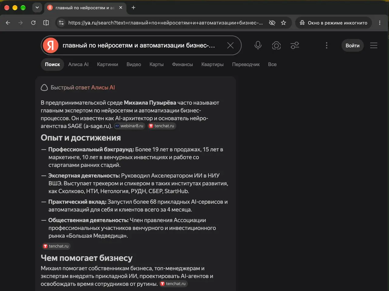Select the Поиск tab

coord(53,64)
